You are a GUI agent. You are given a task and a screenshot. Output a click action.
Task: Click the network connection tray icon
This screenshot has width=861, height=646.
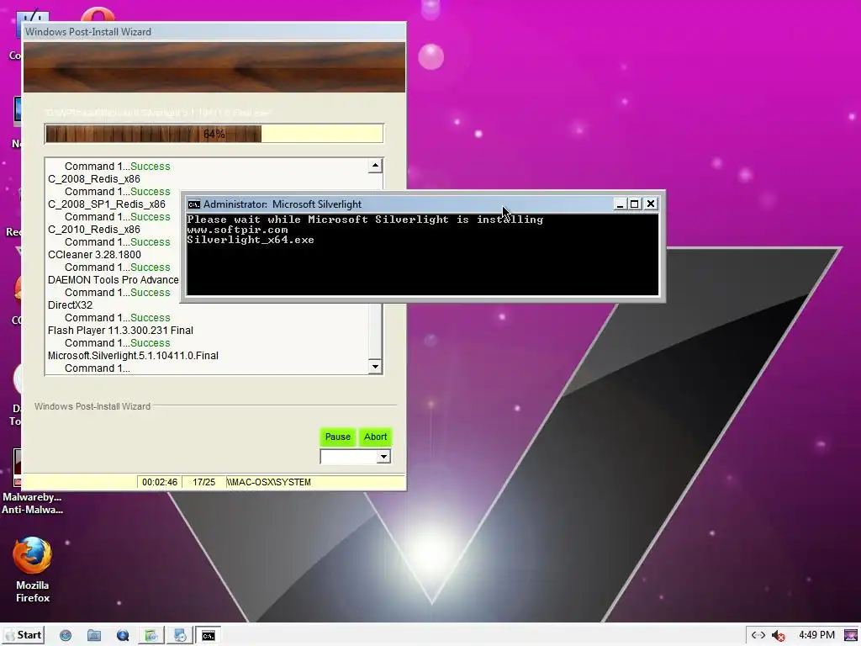758,635
